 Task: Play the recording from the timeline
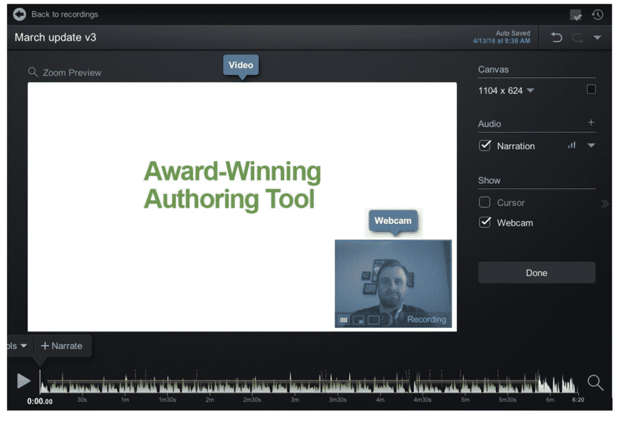pos(24,381)
